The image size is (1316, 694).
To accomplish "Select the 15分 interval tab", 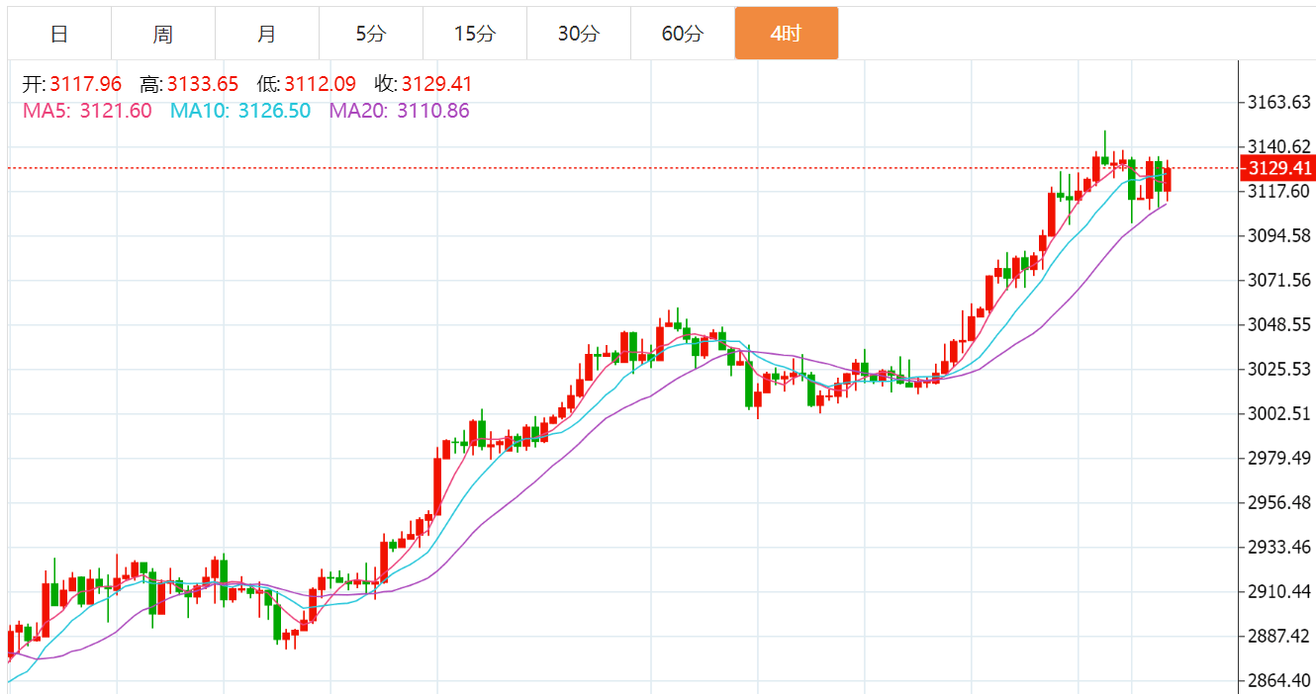I will tap(475, 34).
